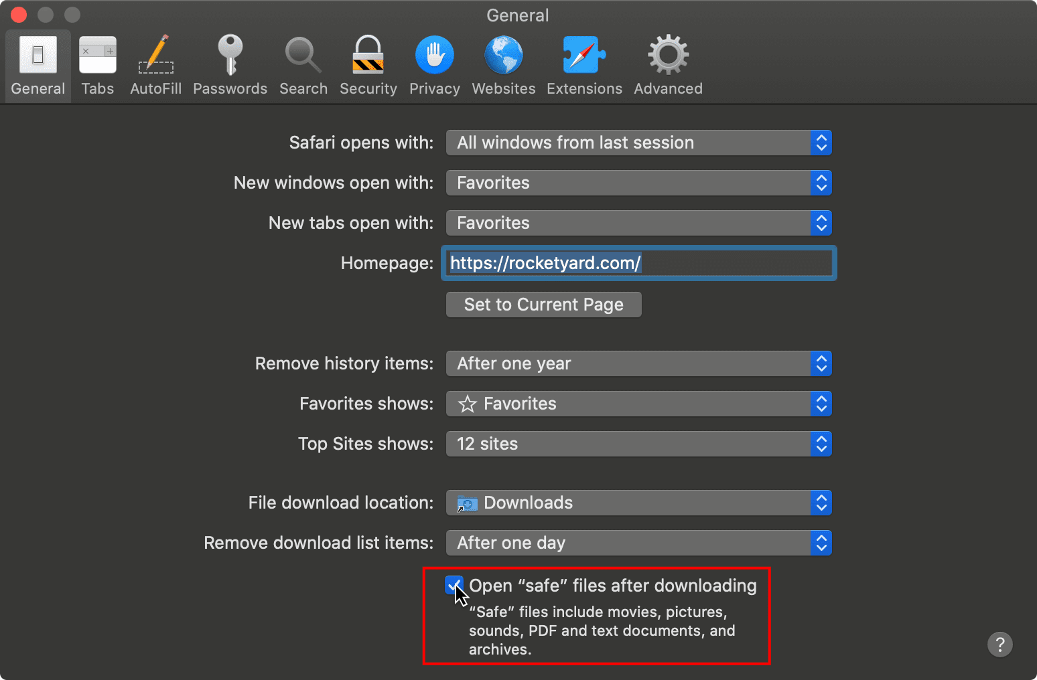Viewport: 1037px width, 680px height.
Task: Select the Search magnifier preferences icon
Action: pos(303,66)
